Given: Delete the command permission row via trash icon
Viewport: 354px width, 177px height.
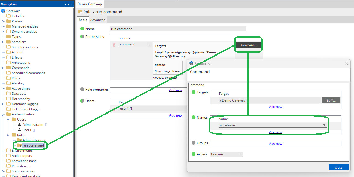Looking at the screenshot, I should [114, 45].
